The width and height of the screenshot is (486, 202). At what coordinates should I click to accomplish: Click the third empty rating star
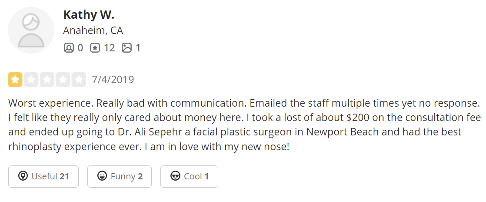coord(47,80)
